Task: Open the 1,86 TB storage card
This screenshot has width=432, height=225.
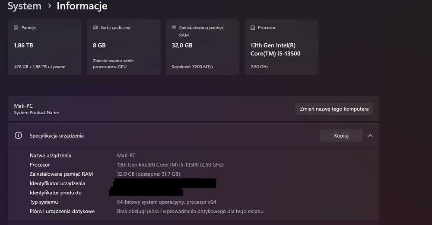Action: tap(45, 47)
